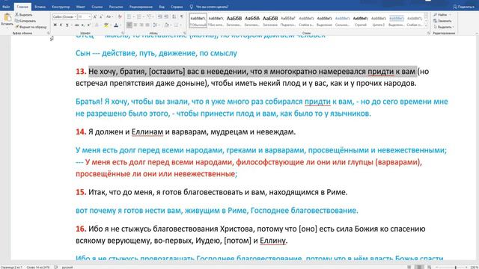Screen dimensions: 479x269
Task: Decrease paragraph indent
Action: (x=160, y=16)
